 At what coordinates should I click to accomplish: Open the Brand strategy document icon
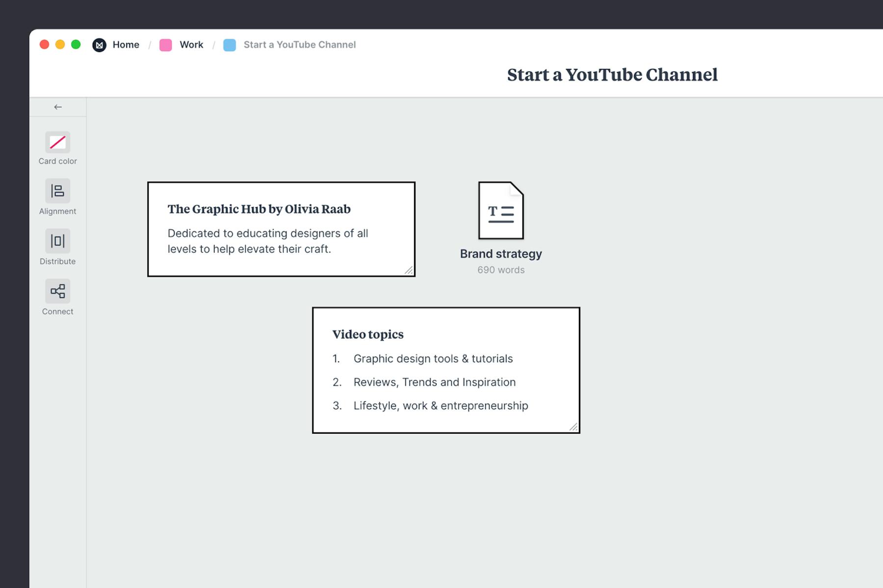click(500, 211)
